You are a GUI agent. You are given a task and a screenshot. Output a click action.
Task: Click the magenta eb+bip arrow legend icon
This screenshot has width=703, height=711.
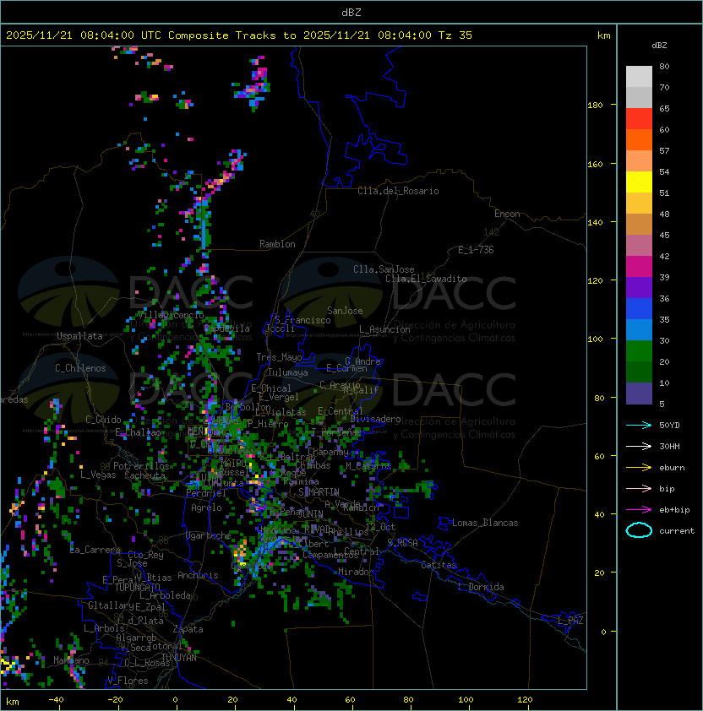[x=639, y=510]
